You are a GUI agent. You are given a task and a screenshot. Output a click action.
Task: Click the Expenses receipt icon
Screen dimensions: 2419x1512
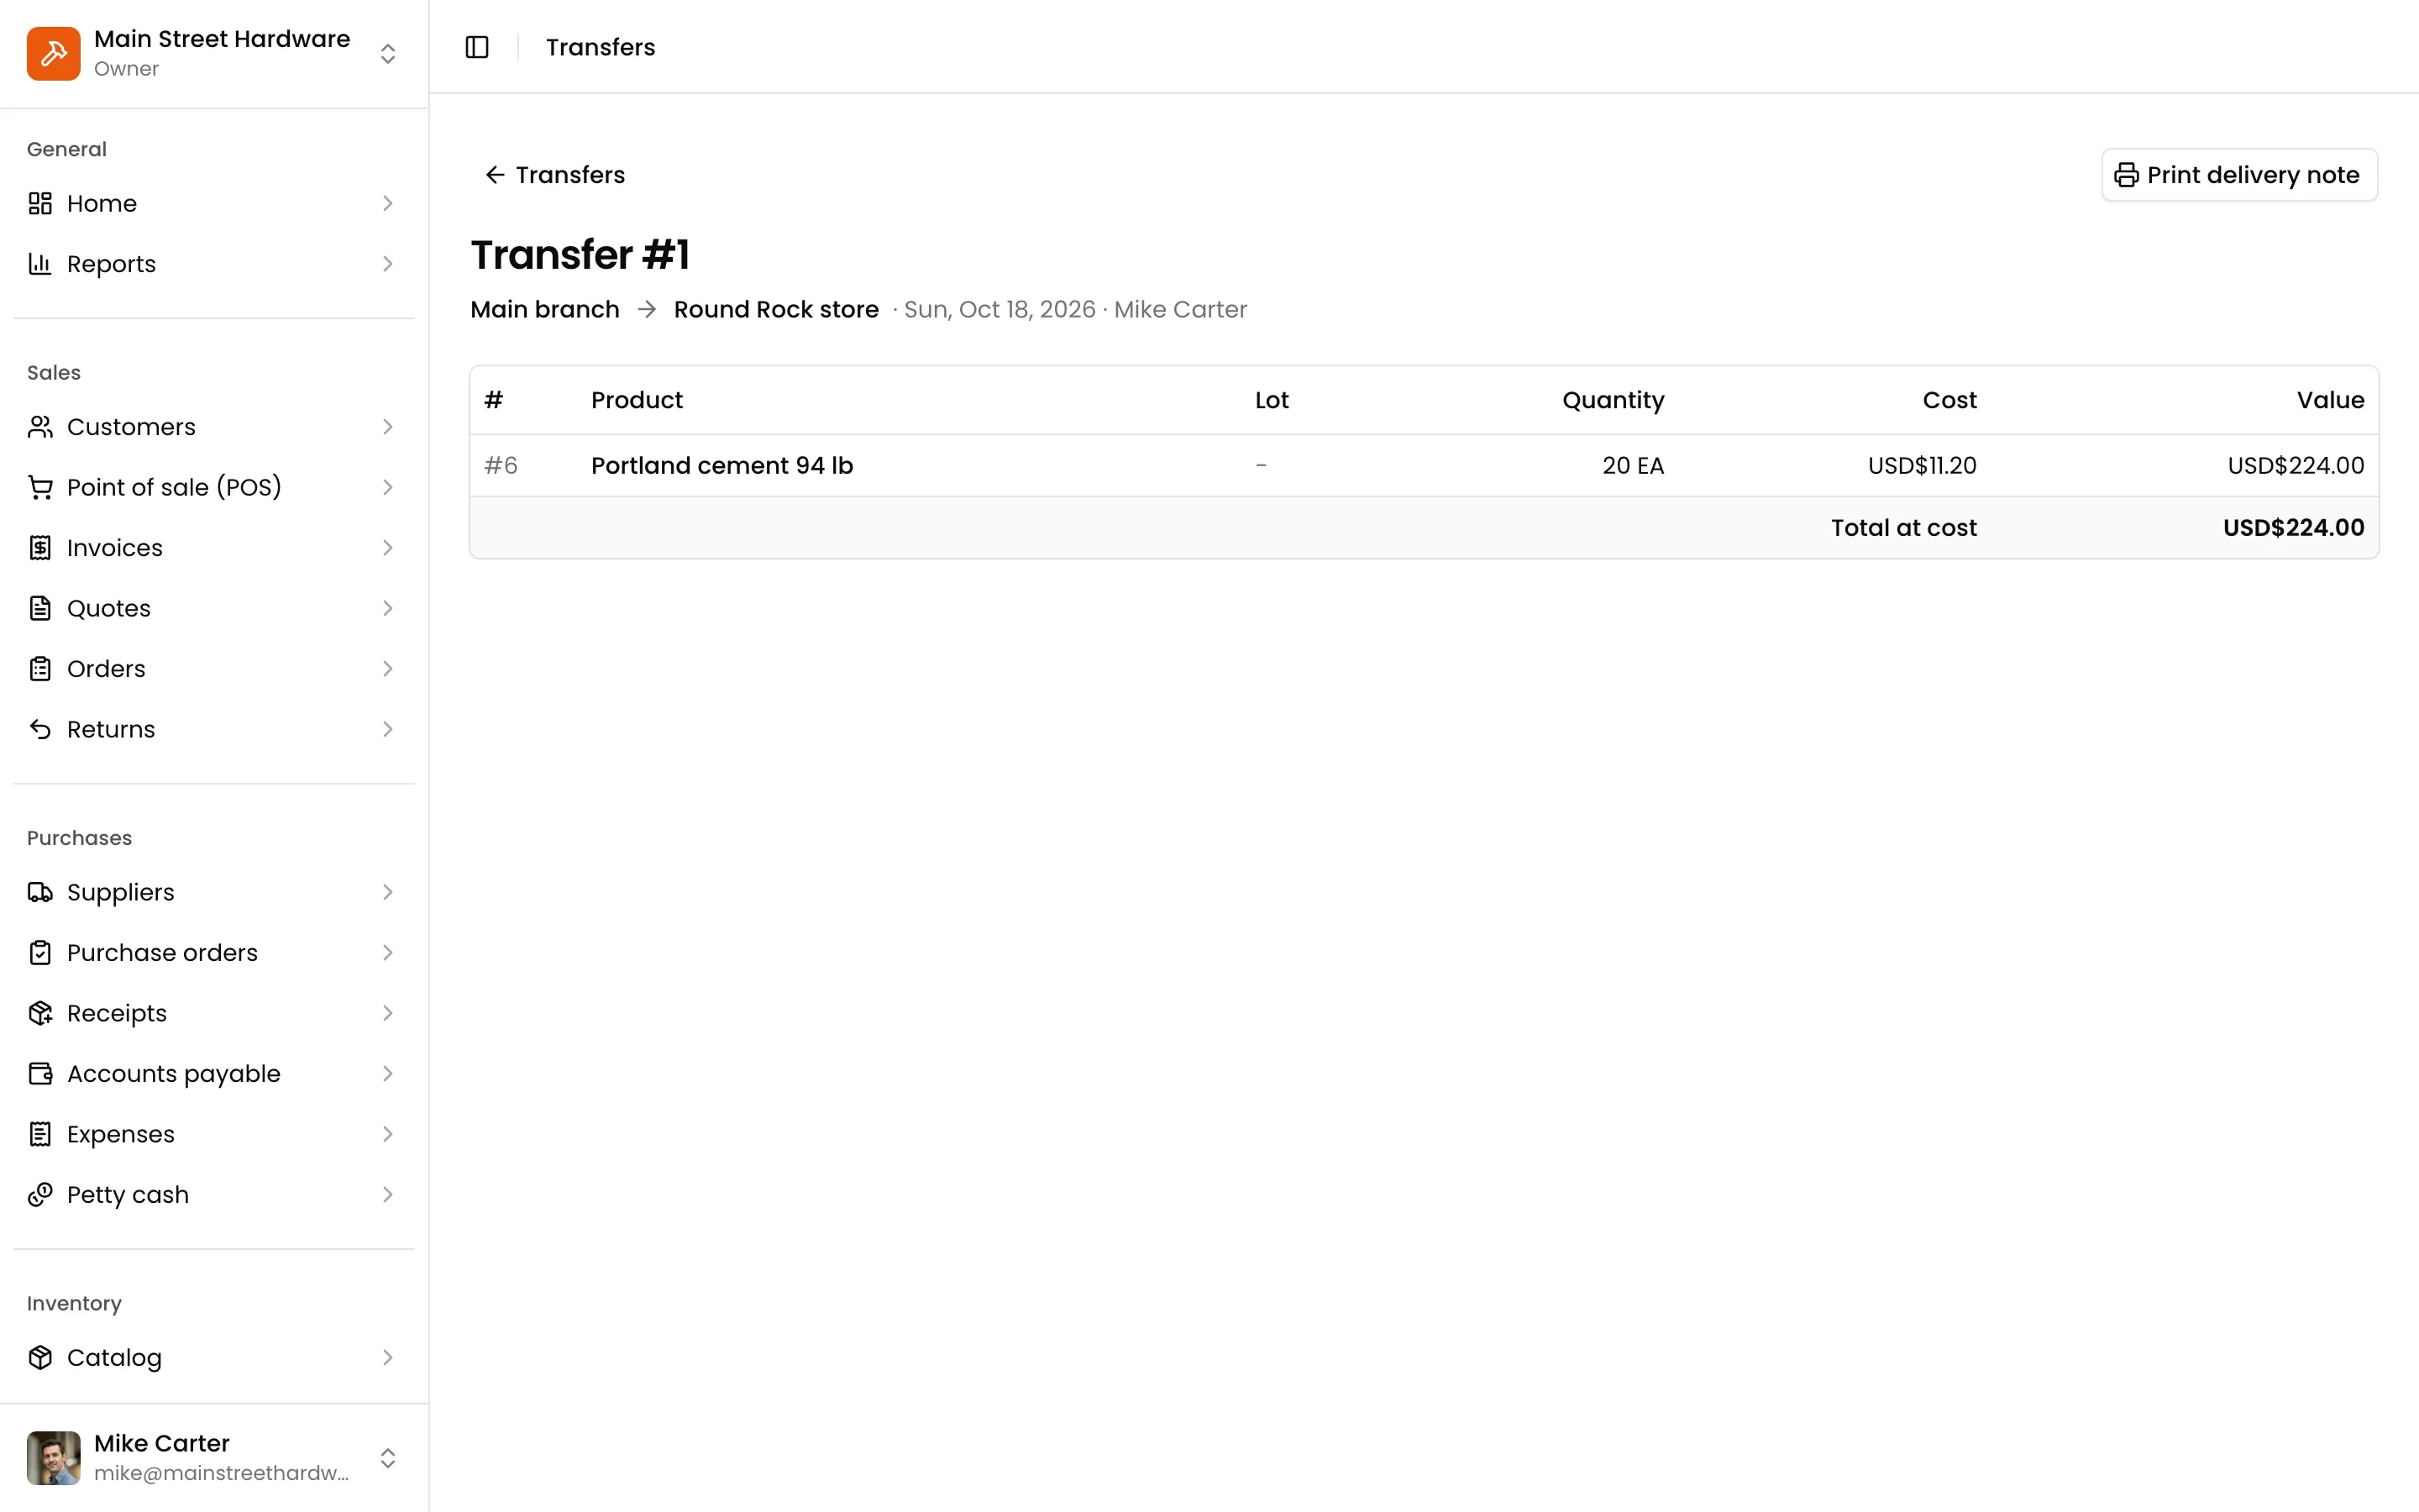pyautogui.click(x=40, y=1134)
